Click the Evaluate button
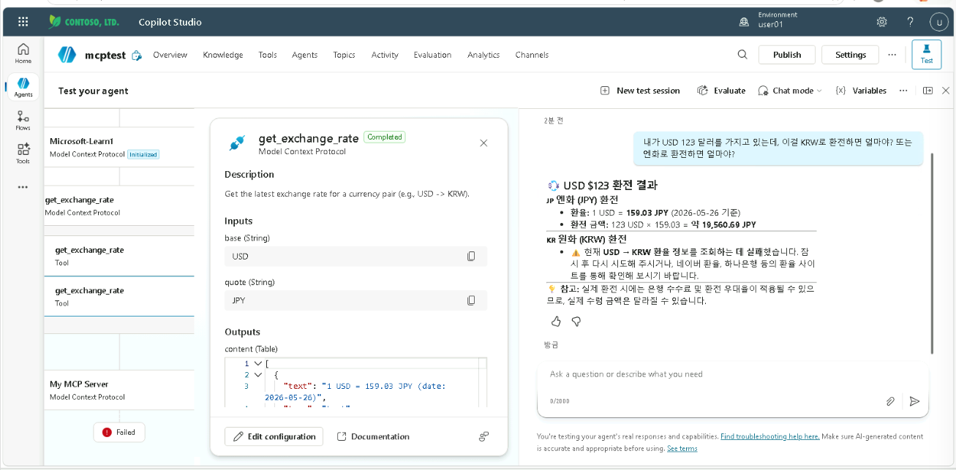 [721, 91]
